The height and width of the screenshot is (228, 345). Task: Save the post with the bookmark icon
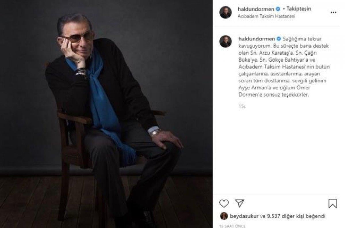333,204
